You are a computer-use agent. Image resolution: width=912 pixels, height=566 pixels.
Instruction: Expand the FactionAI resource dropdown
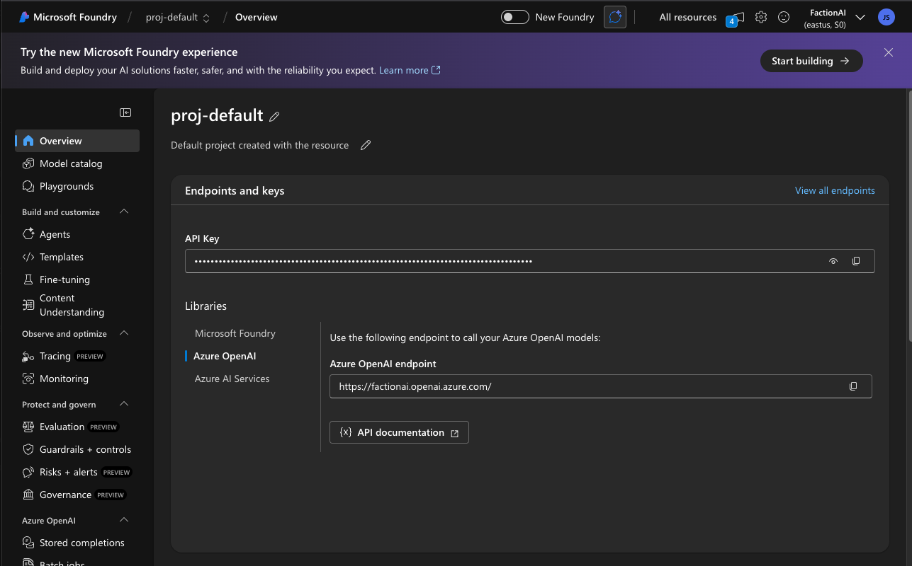[860, 17]
